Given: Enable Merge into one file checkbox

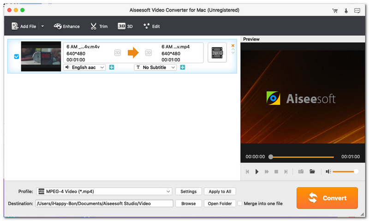Looking at the screenshot, I should coord(240,203).
